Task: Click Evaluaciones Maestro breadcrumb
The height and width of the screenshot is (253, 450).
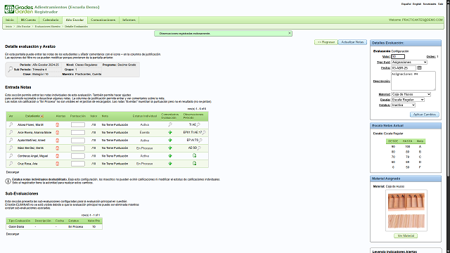Action: [x=48, y=27]
